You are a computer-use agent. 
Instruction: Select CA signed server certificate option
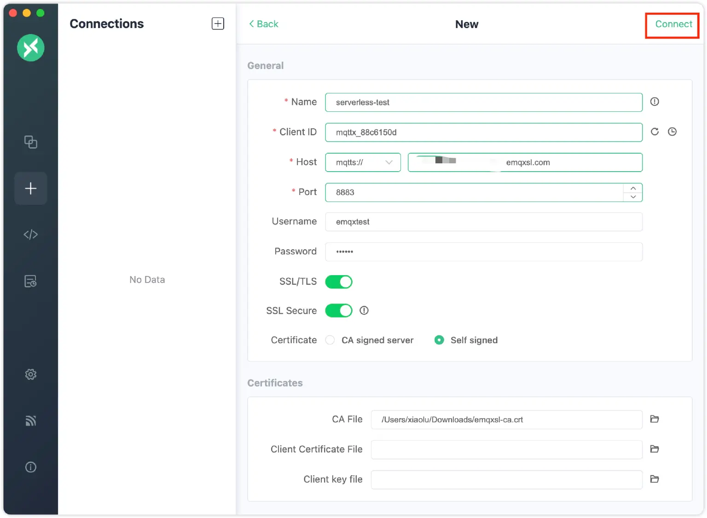point(330,340)
